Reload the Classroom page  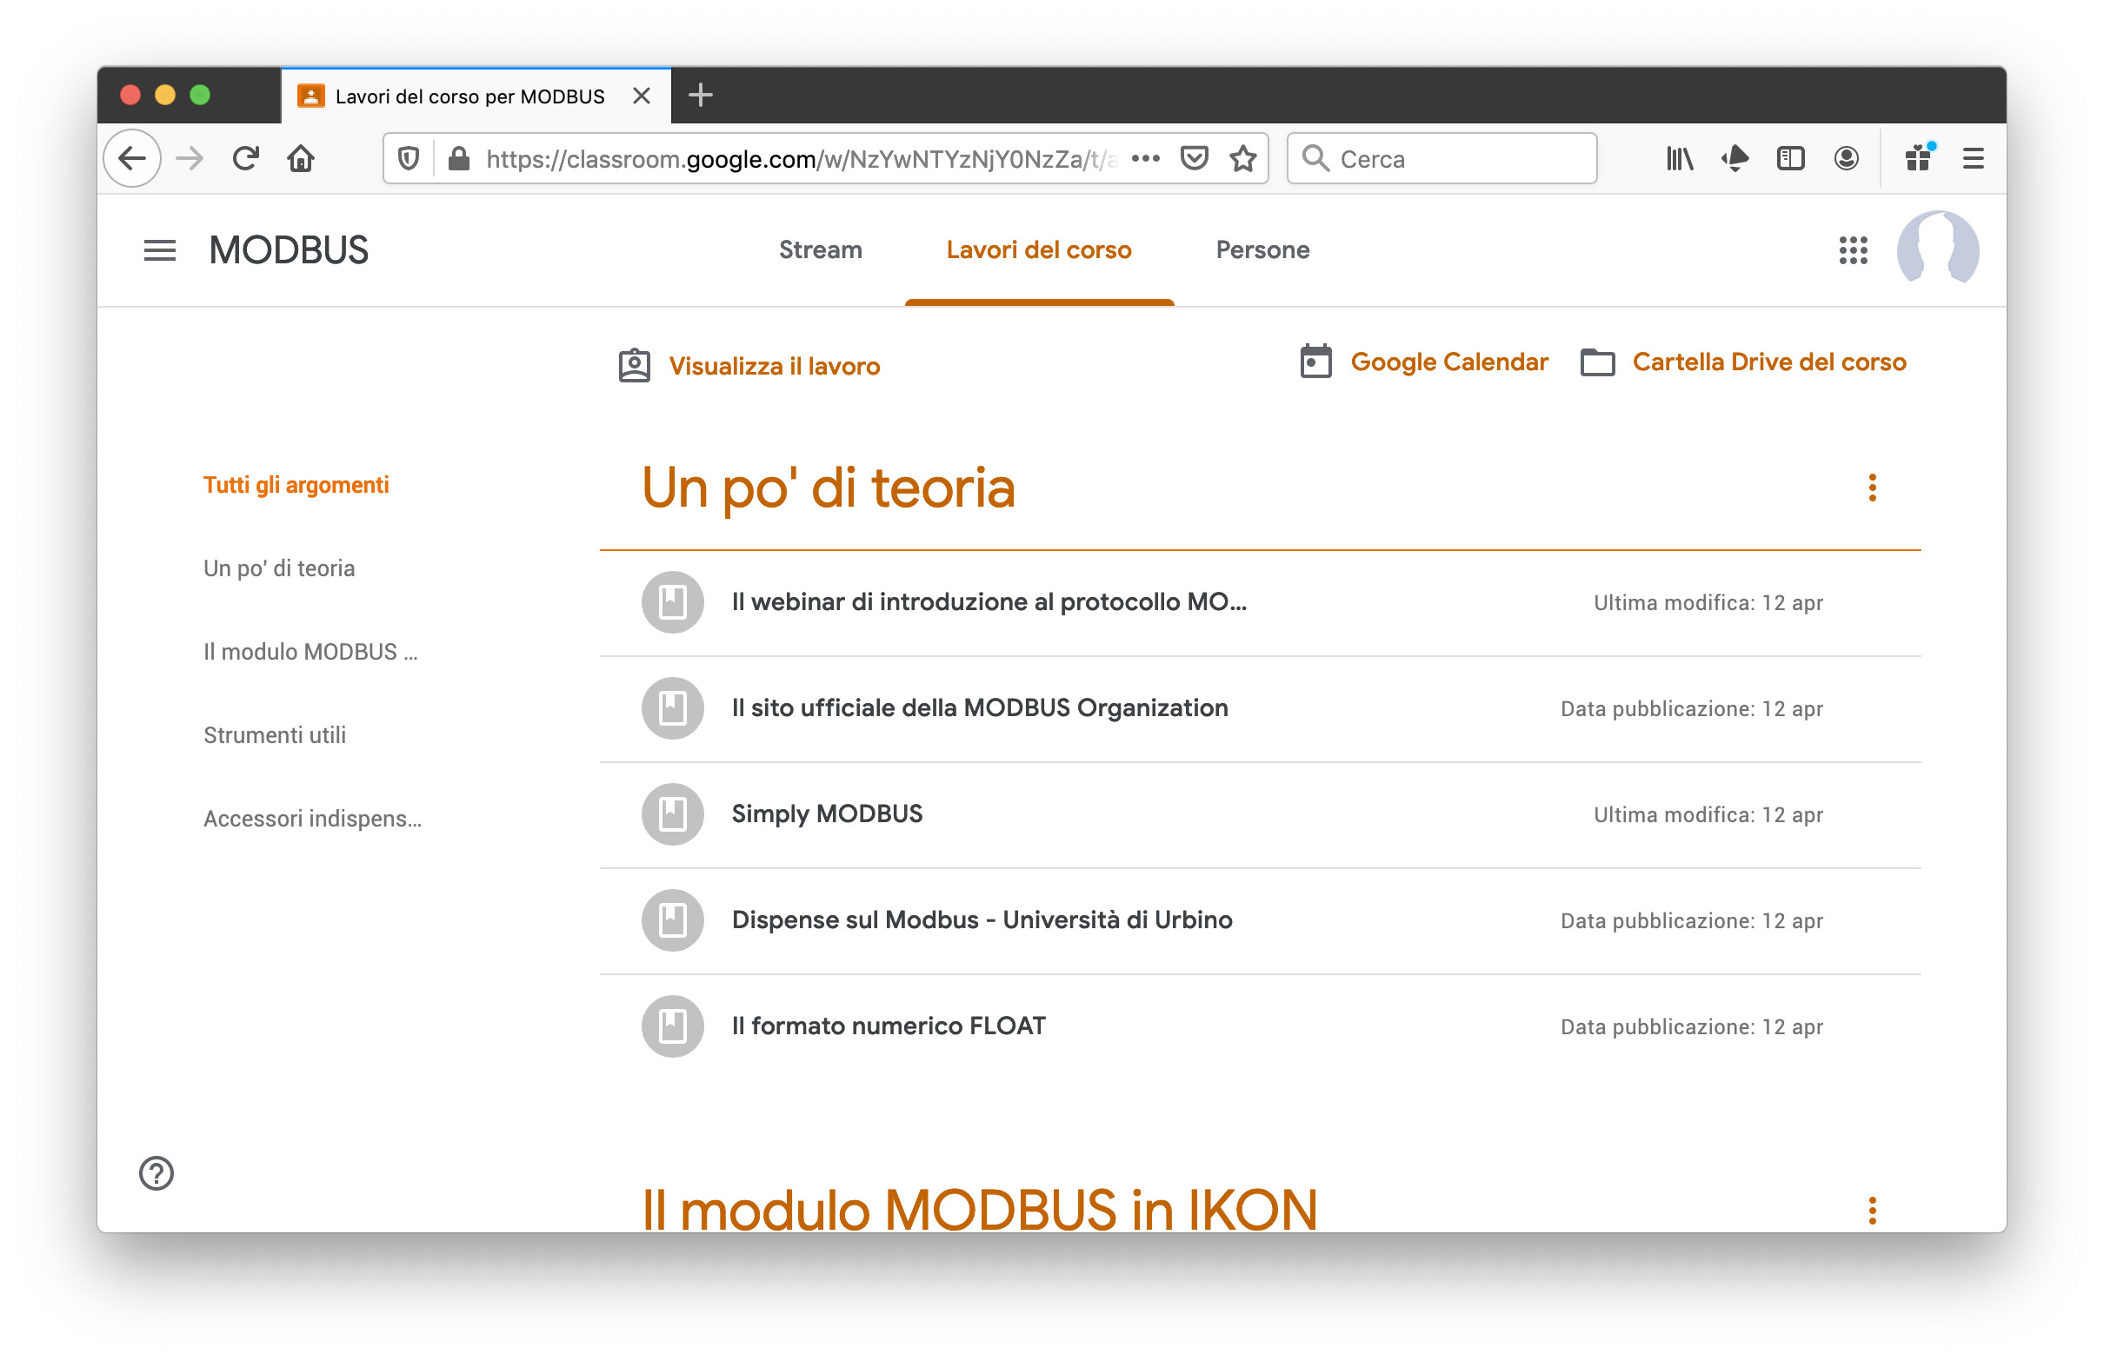[246, 159]
